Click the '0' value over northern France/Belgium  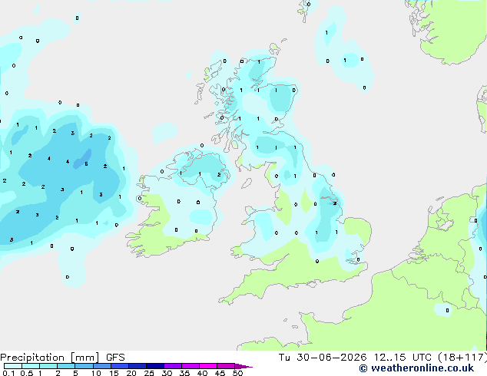(447, 310)
